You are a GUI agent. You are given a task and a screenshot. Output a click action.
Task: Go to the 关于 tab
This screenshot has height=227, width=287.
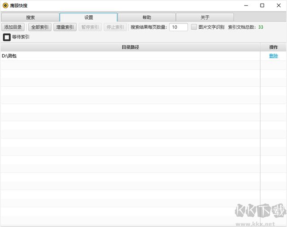pyautogui.click(x=205, y=17)
